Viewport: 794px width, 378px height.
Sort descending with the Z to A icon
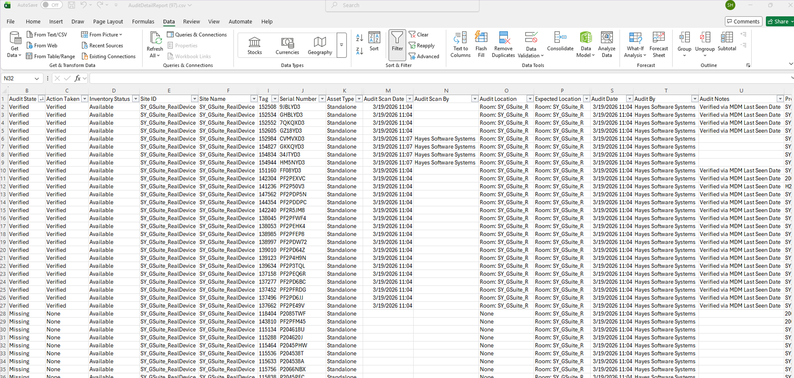coord(359,51)
